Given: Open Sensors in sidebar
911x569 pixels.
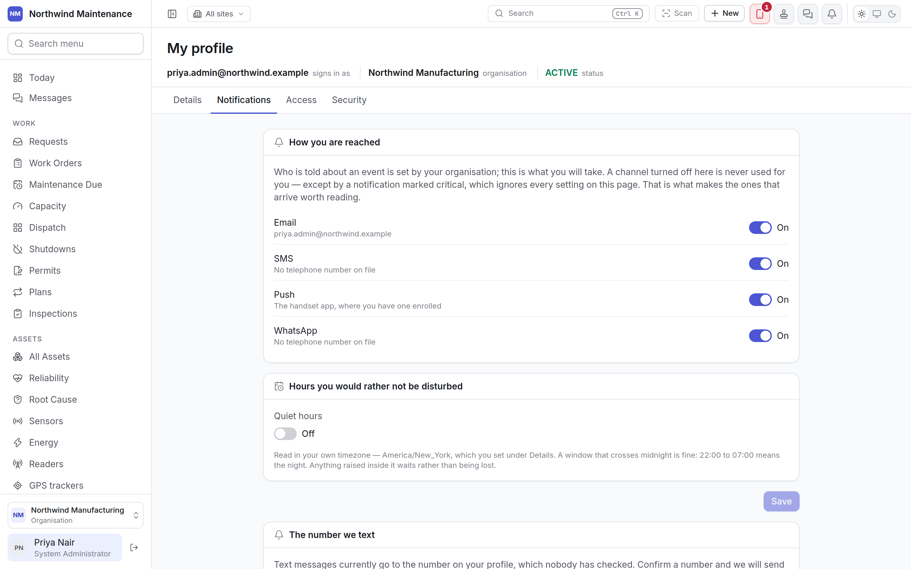Looking at the screenshot, I should (76, 421).
